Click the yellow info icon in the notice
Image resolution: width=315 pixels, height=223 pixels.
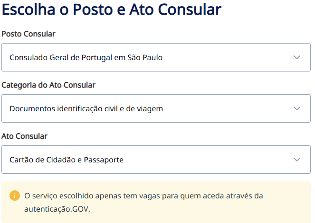15,196
